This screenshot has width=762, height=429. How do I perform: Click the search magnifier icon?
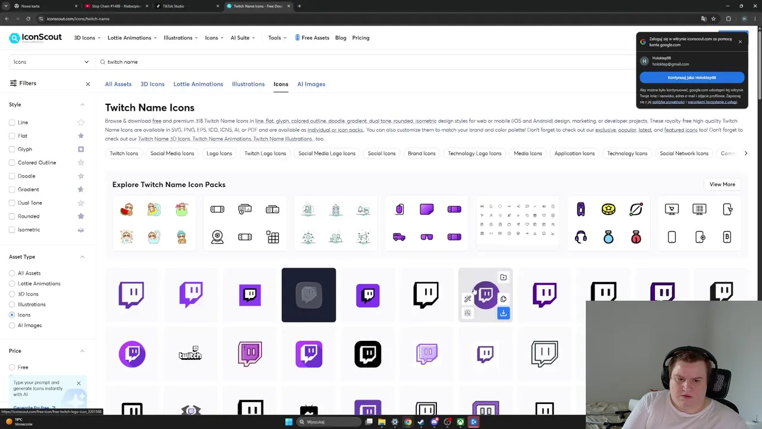click(103, 62)
